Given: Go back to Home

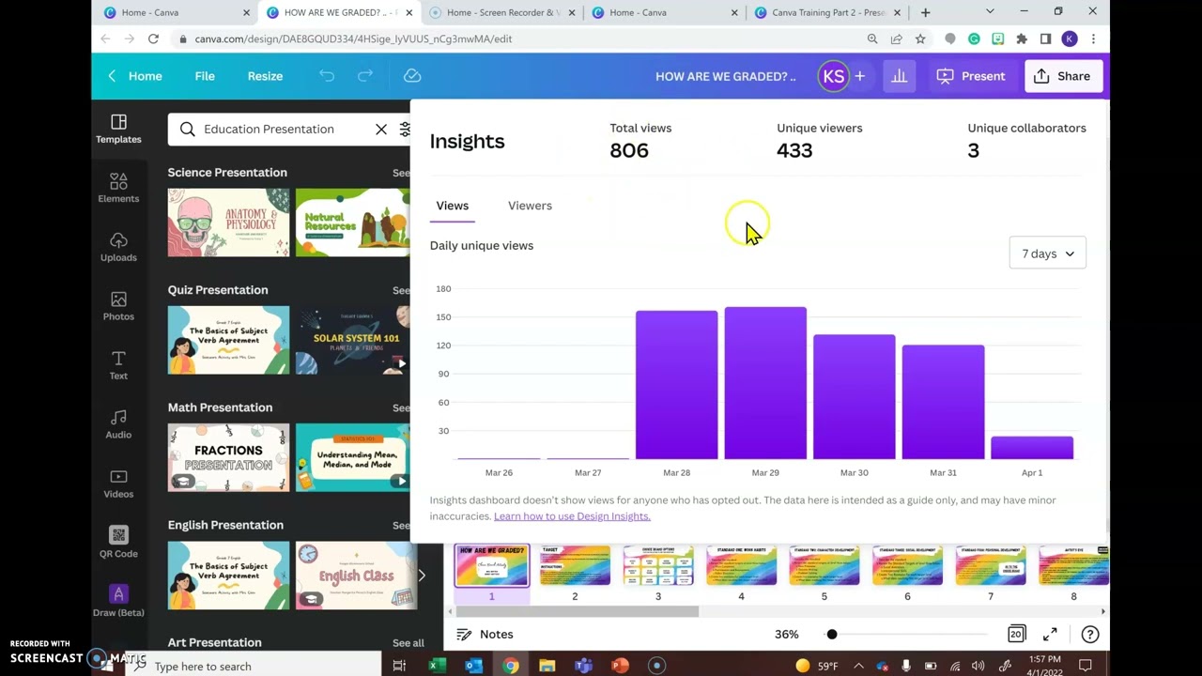Looking at the screenshot, I should 135,76.
